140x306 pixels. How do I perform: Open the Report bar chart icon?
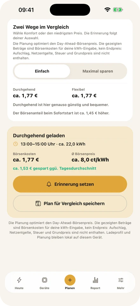pyautogui.click(x=95, y=280)
